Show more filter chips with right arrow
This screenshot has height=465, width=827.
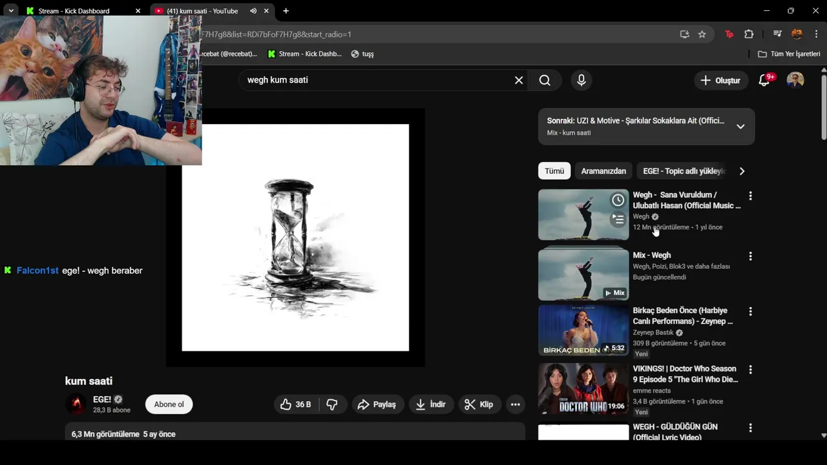742,171
